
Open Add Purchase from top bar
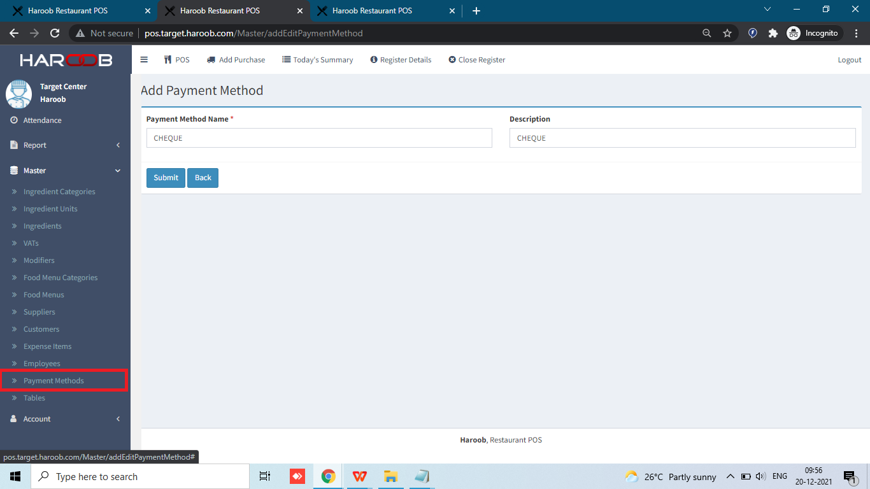[x=236, y=60]
